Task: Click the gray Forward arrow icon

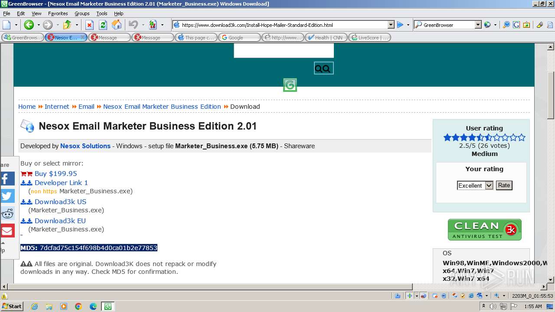Action: point(47,25)
